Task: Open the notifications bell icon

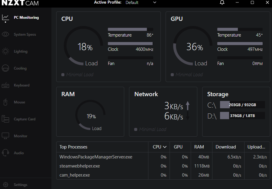Action: (222, 3)
